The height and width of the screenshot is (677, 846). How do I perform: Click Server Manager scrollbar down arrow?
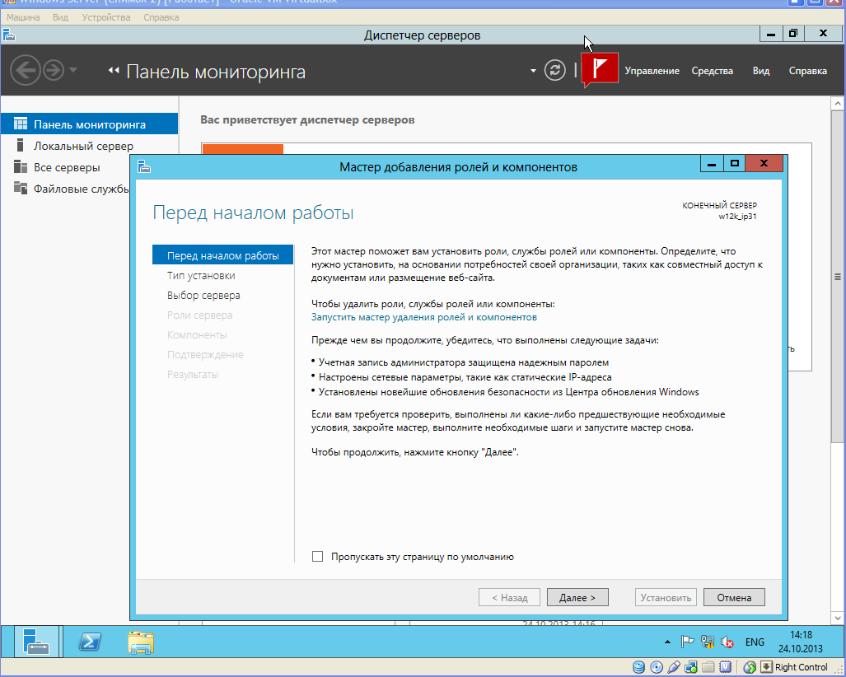point(838,618)
